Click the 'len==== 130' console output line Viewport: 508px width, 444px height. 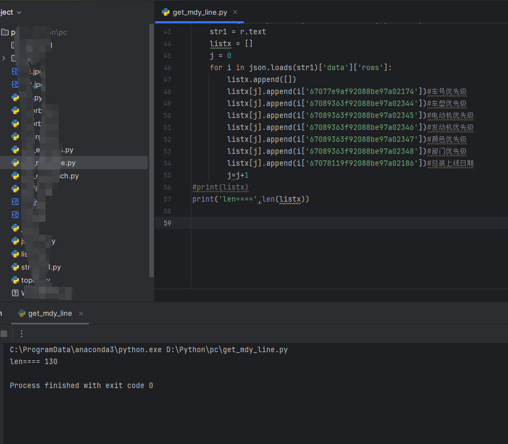click(34, 361)
